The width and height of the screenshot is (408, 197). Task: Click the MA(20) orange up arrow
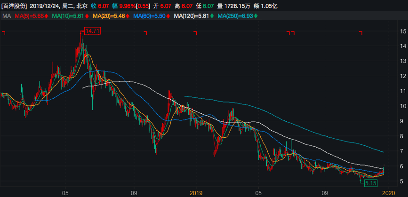128,16
